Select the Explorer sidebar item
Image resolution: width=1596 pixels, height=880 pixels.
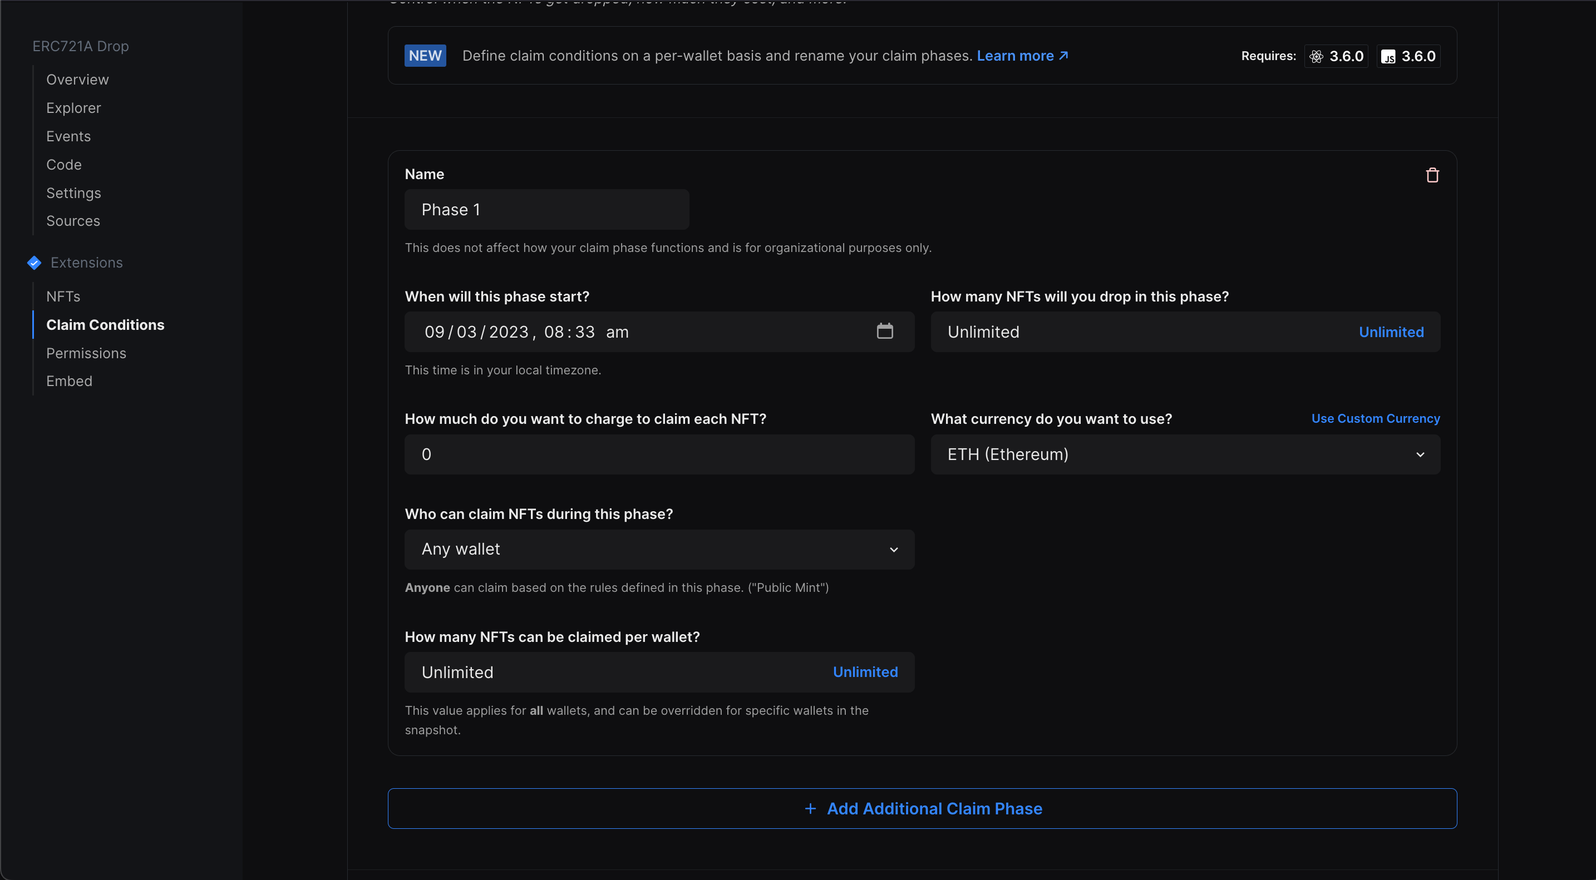tap(73, 107)
